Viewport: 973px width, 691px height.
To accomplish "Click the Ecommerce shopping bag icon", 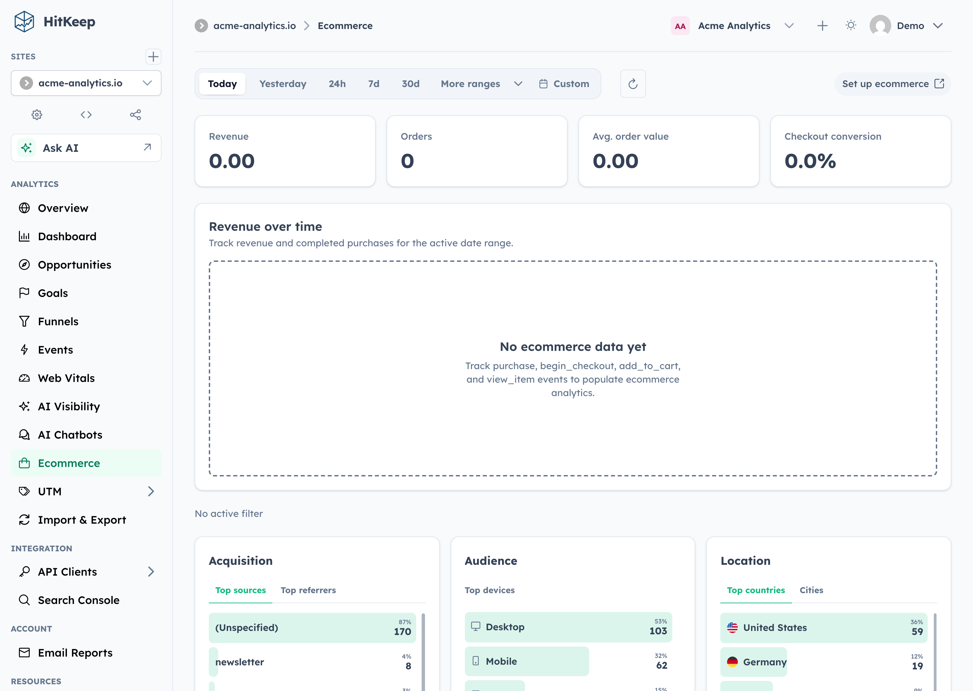I will [x=24, y=463].
